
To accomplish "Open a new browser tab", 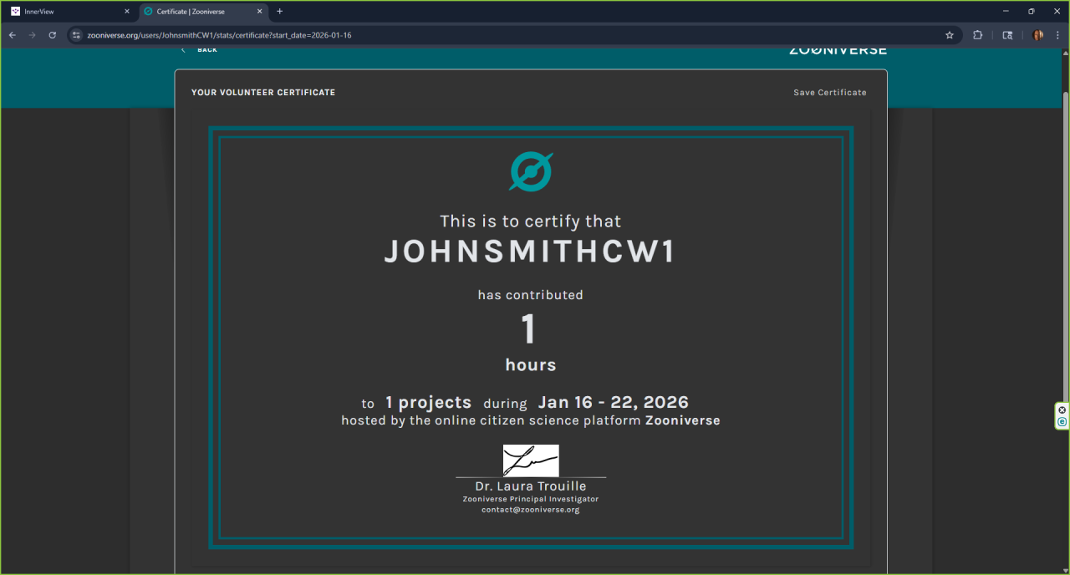I will [x=279, y=12].
